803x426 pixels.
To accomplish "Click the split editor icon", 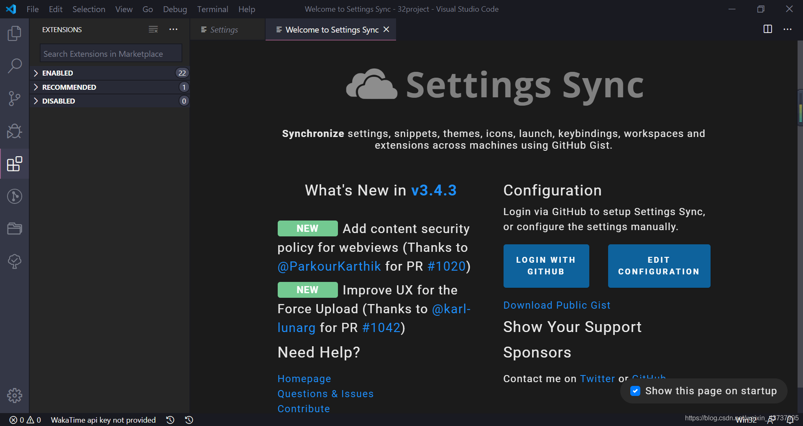I will tap(767, 29).
